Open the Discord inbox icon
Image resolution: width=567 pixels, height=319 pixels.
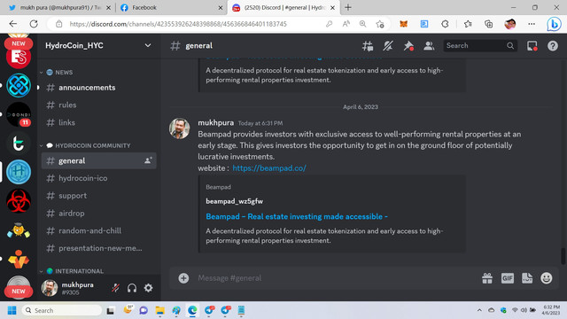532,46
